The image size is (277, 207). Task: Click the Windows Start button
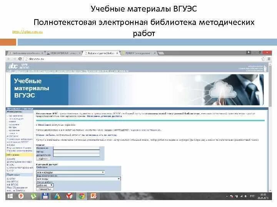(x=10, y=196)
